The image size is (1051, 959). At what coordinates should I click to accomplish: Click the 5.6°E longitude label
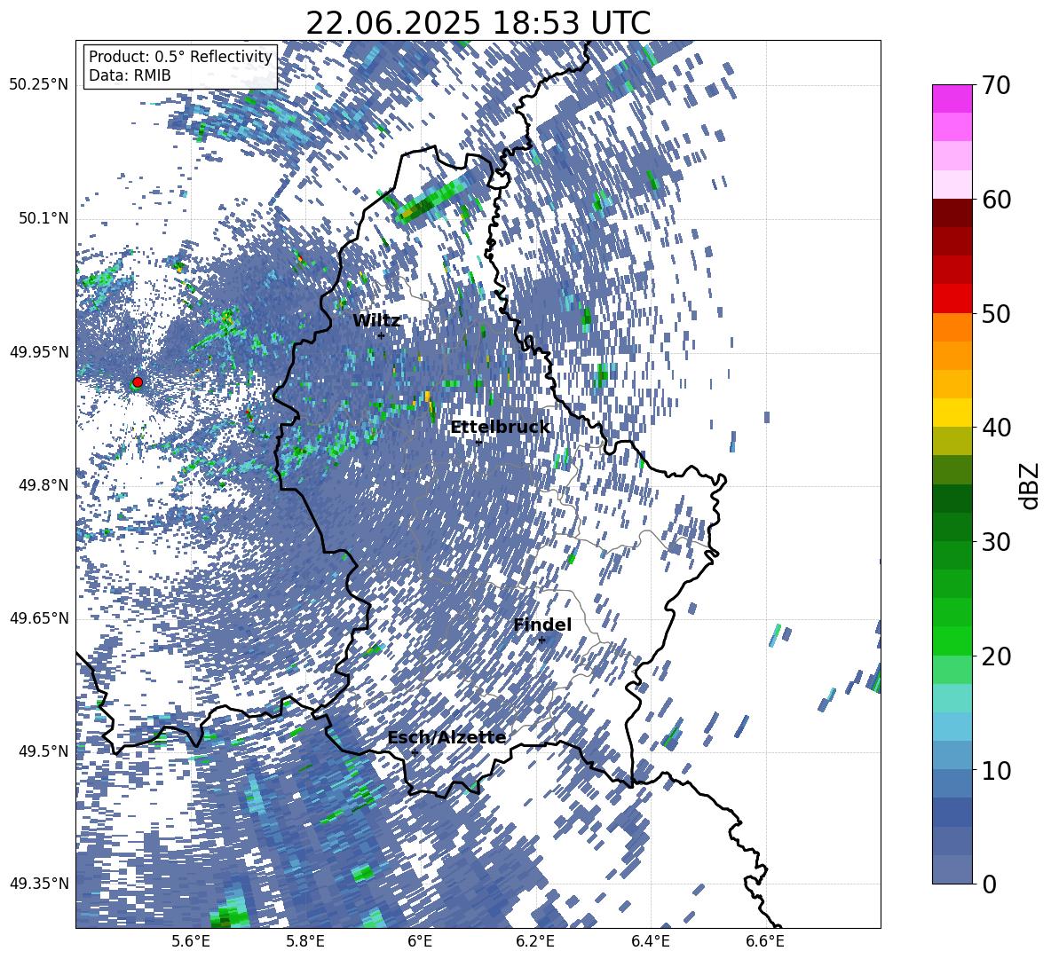[191, 941]
